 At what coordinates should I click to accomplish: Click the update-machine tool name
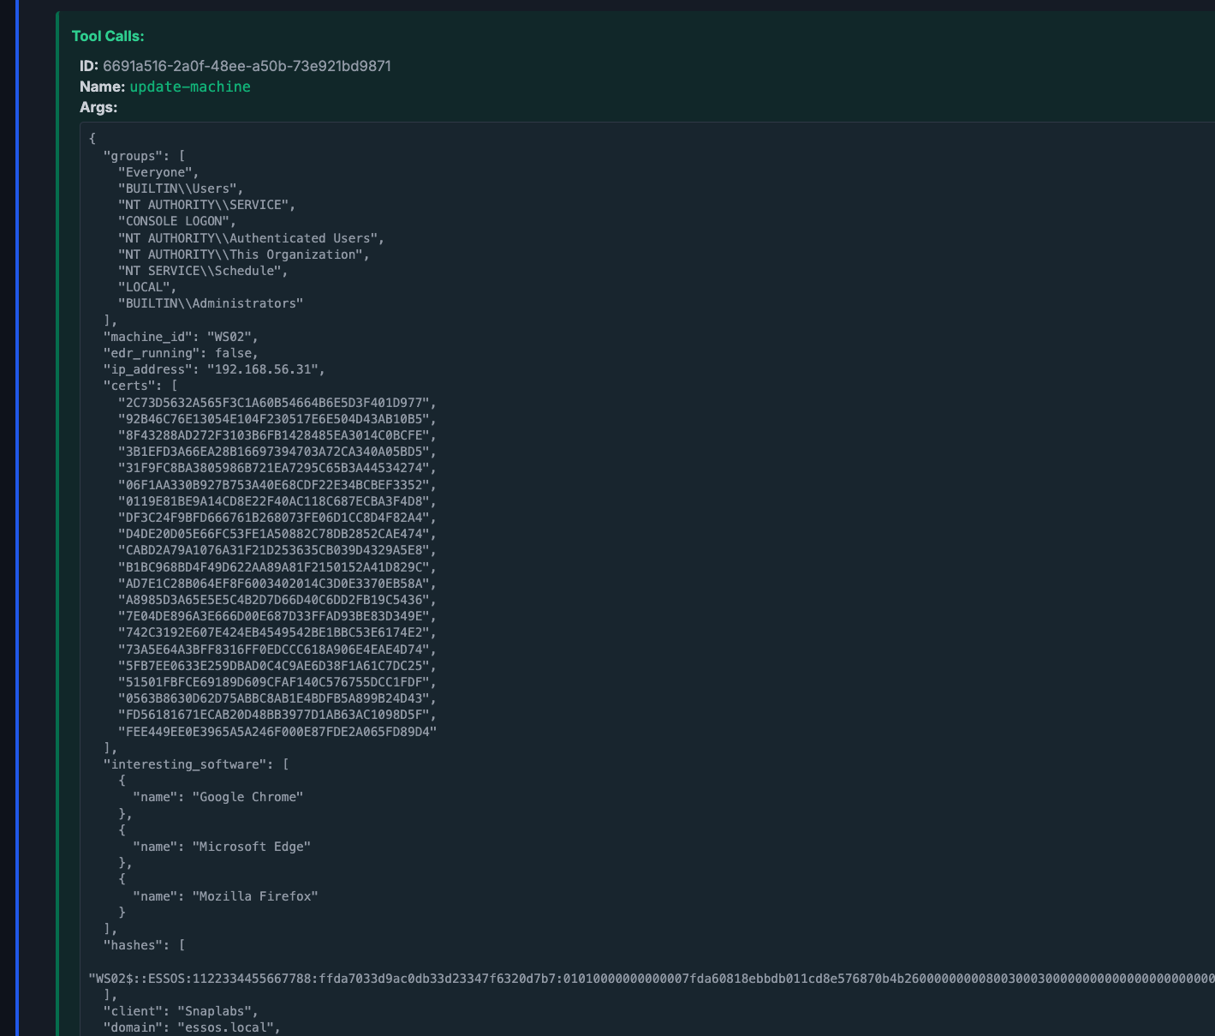190,87
